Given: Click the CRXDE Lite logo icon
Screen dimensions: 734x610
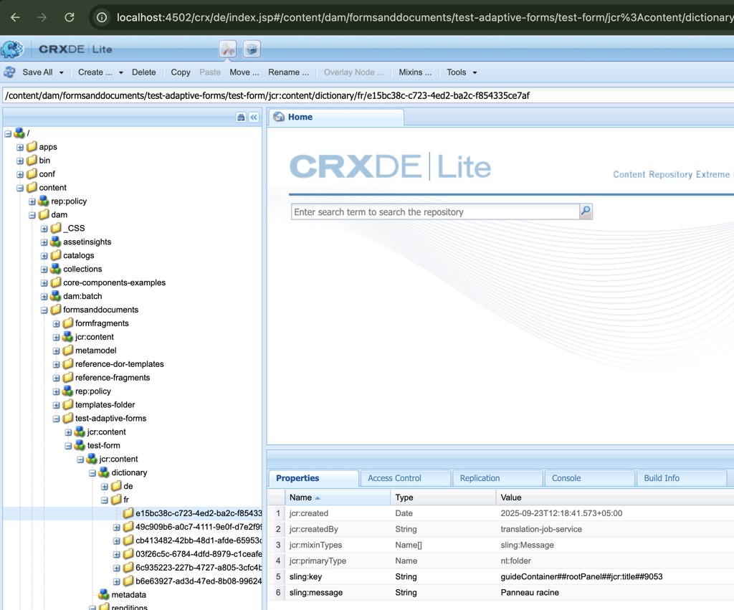Looking at the screenshot, I should (x=12, y=49).
